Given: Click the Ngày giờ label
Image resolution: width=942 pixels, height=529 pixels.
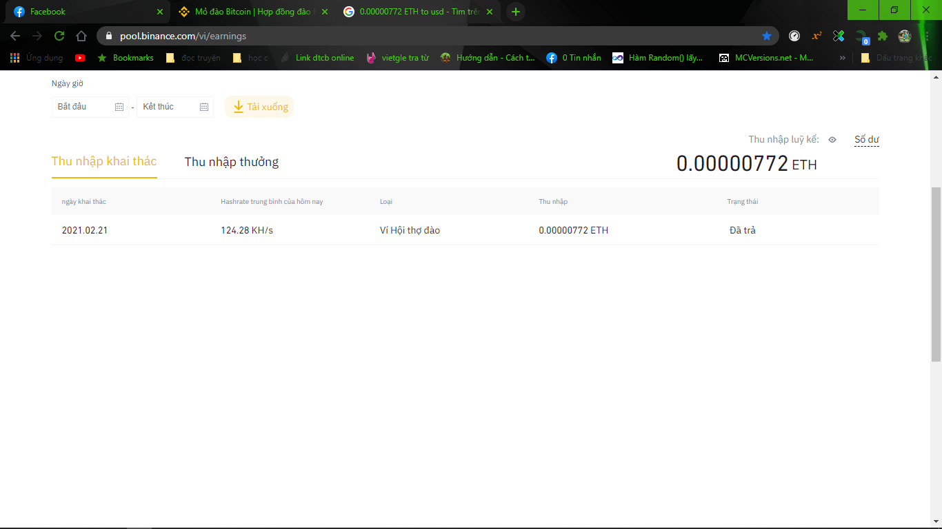Looking at the screenshot, I should 68,83.
